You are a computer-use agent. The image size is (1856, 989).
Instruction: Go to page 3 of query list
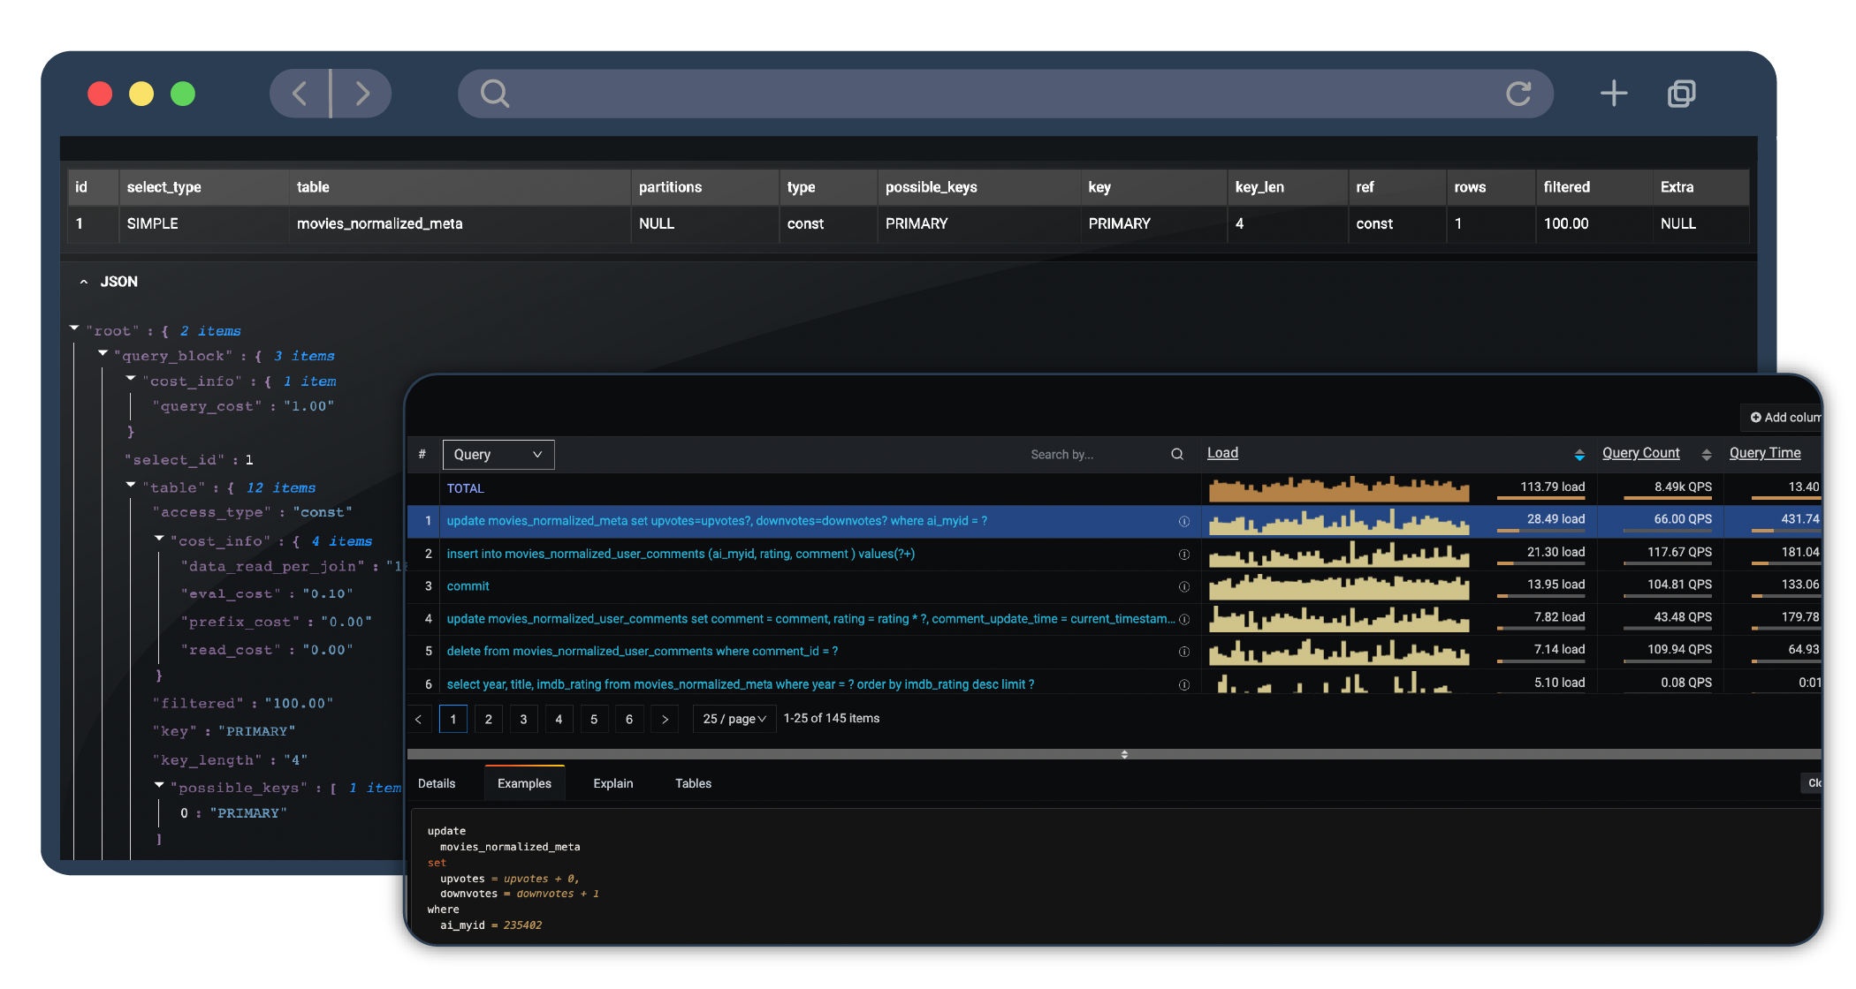pyautogui.click(x=523, y=720)
